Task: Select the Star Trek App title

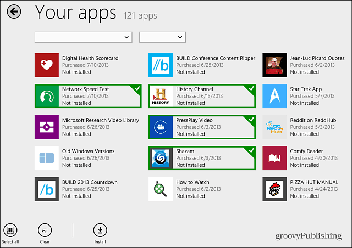Action: click(x=306, y=89)
